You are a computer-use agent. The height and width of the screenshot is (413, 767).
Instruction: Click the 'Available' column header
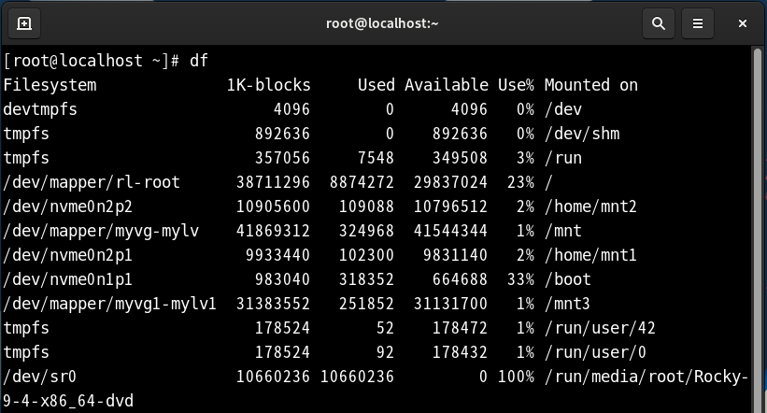point(447,85)
